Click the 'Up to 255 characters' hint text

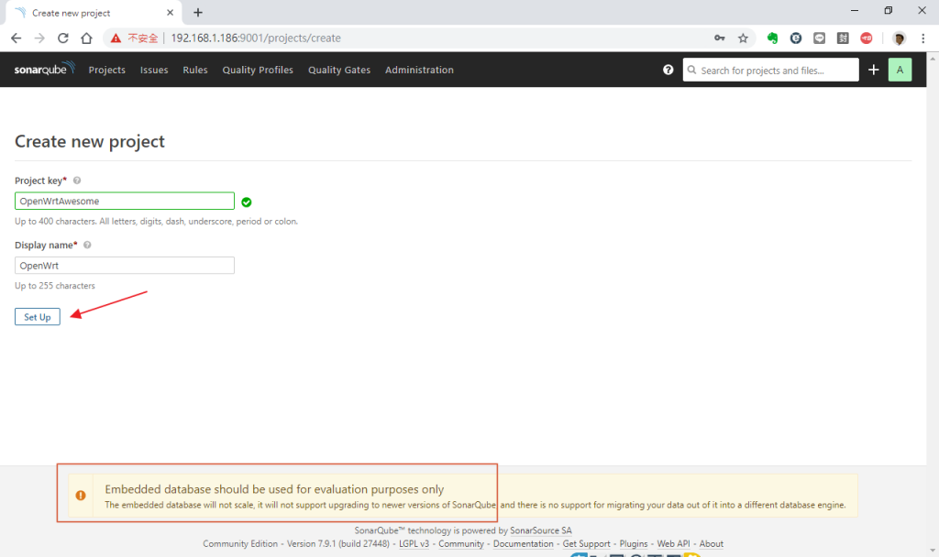[x=55, y=286]
